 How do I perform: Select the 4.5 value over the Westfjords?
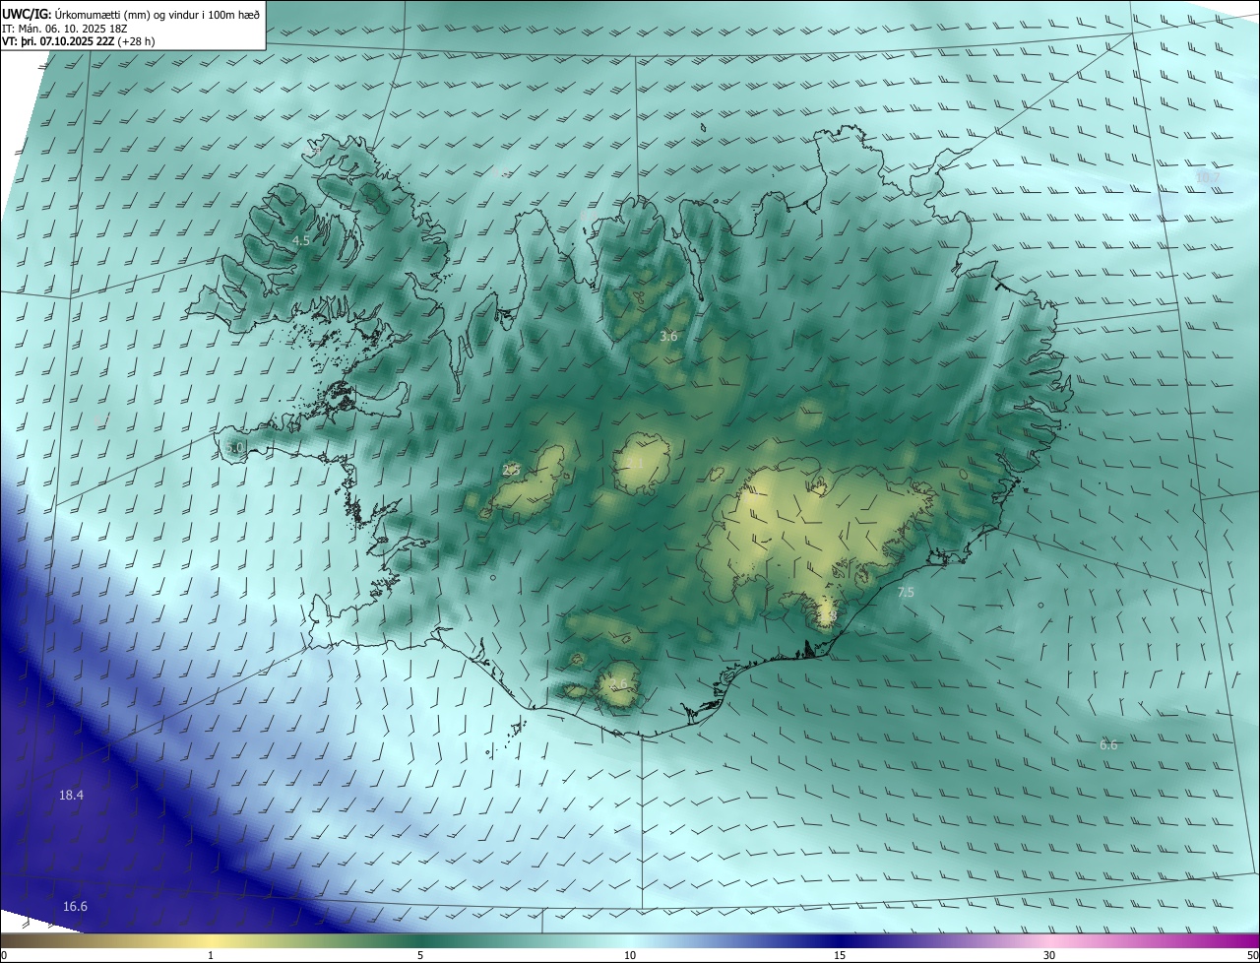(x=301, y=240)
